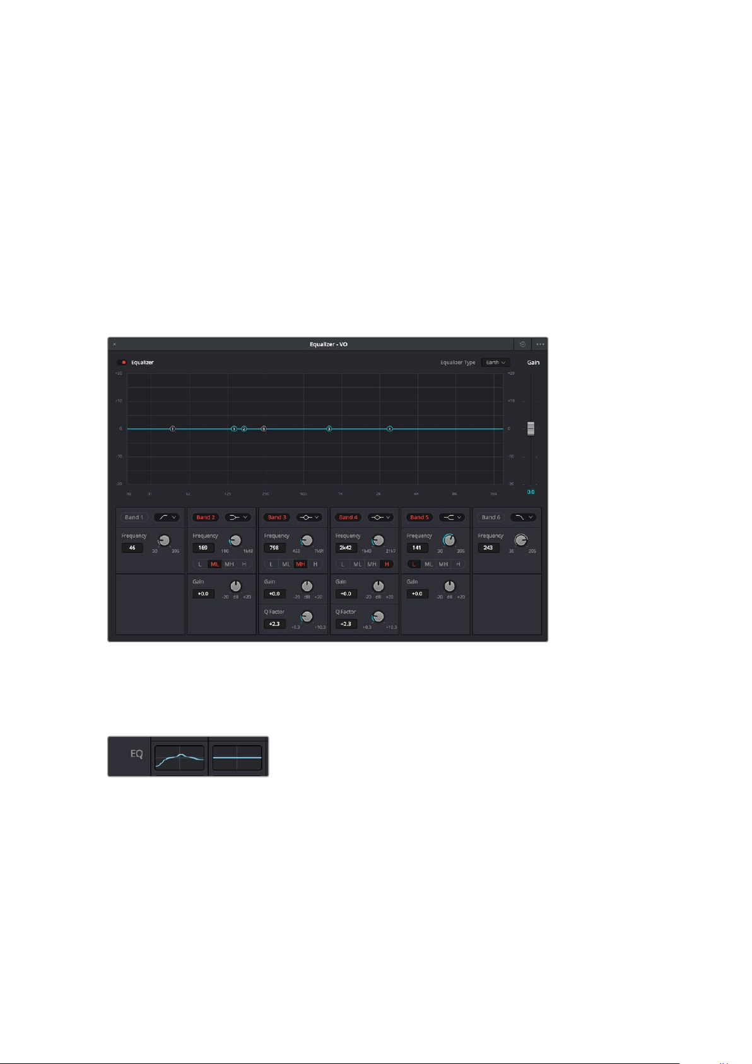This screenshot has height=1064, width=752.
Task: Click Band 5 Frequency knob
Action: tap(449, 541)
